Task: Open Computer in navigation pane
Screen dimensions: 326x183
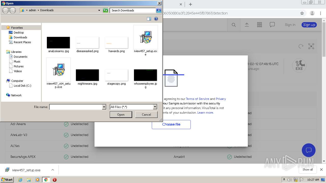Action: [x=17, y=81]
